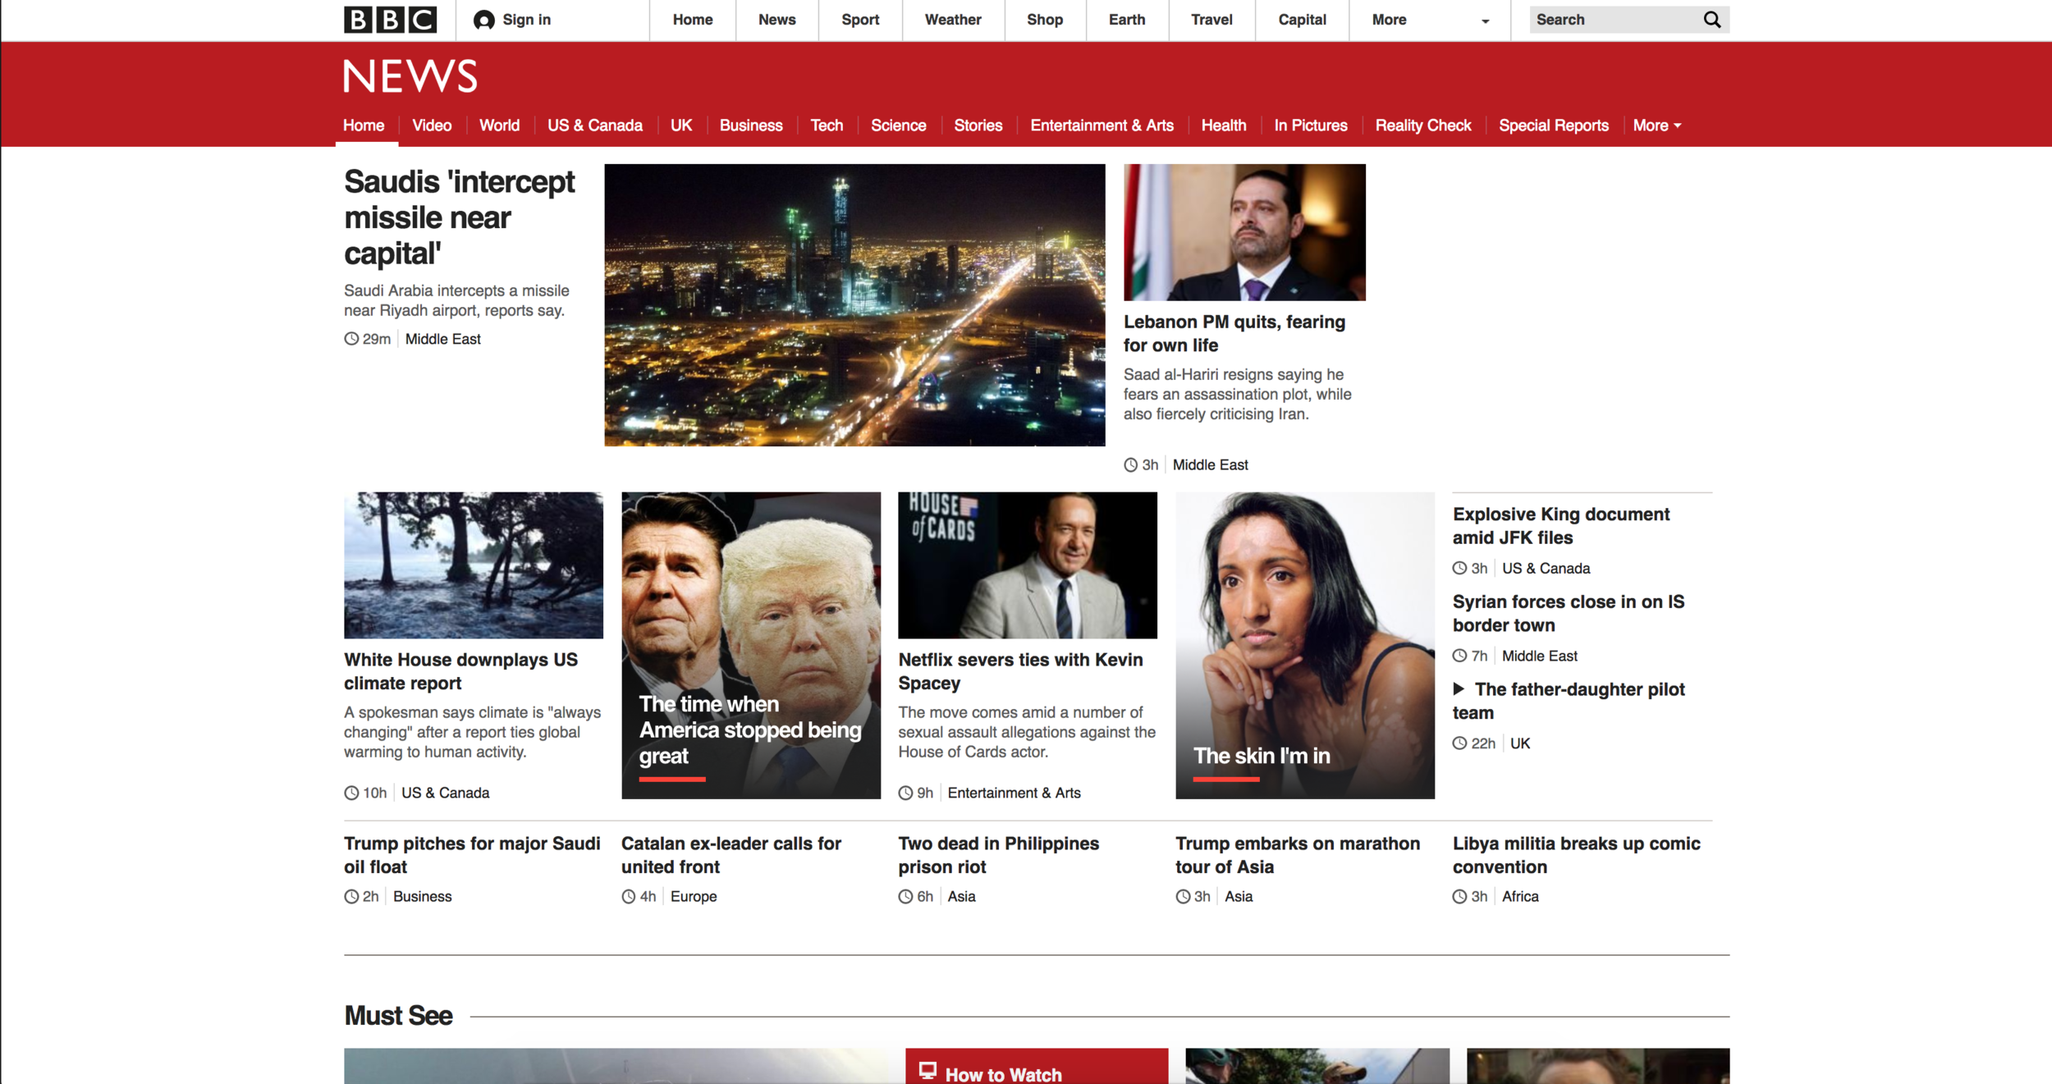2052x1084 pixels.
Task: Click the Riyadh night skyline image
Action: coord(854,305)
